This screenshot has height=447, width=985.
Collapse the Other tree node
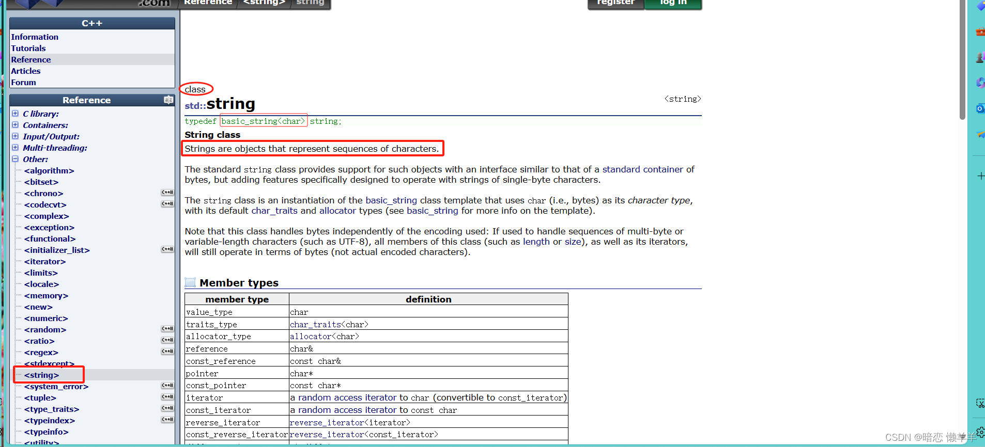[16, 159]
